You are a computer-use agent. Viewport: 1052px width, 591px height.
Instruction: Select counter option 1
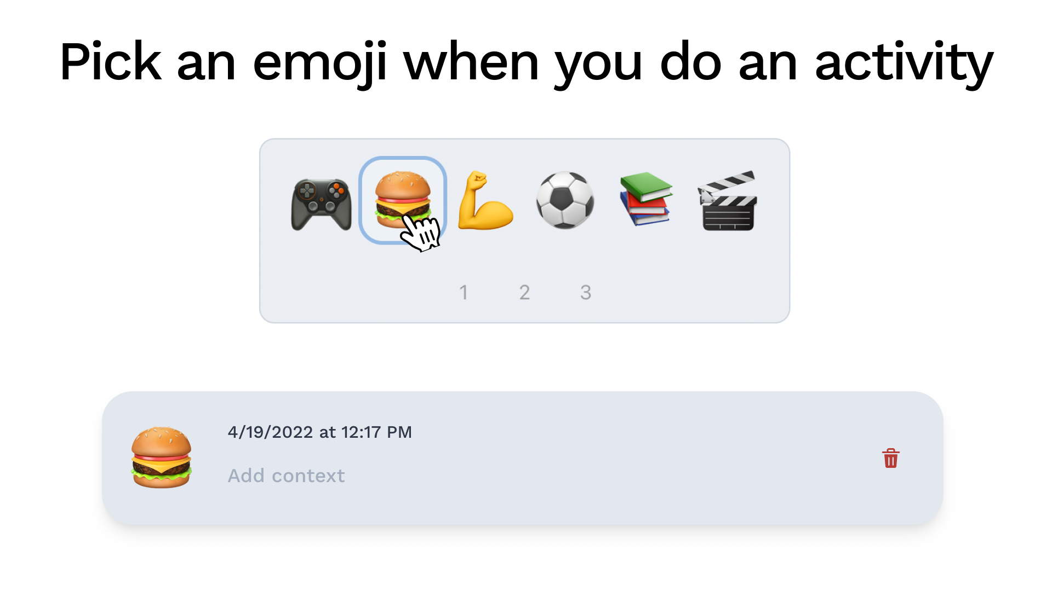point(464,293)
